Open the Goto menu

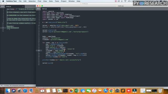click(51, 1)
